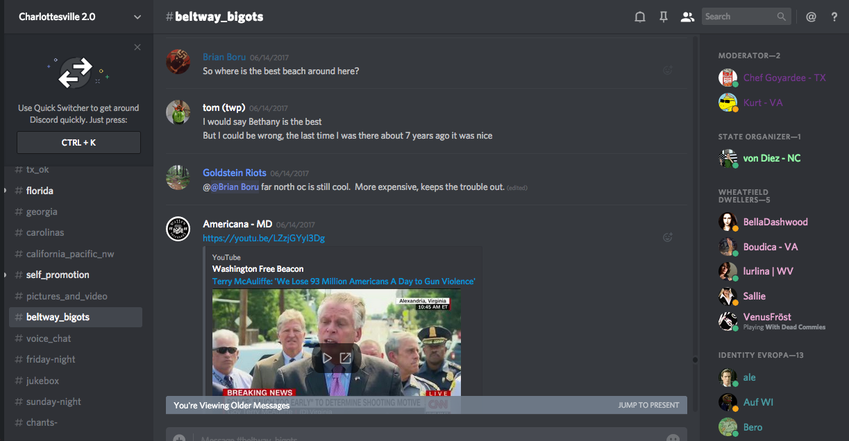Image resolution: width=849 pixels, height=441 pixels.
Task: Dismiss the Quick Switcher tip
Action: tap(137, 47)
